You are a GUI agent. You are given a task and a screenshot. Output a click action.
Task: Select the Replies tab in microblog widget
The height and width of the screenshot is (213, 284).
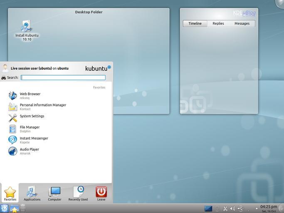tap(218, 24)
